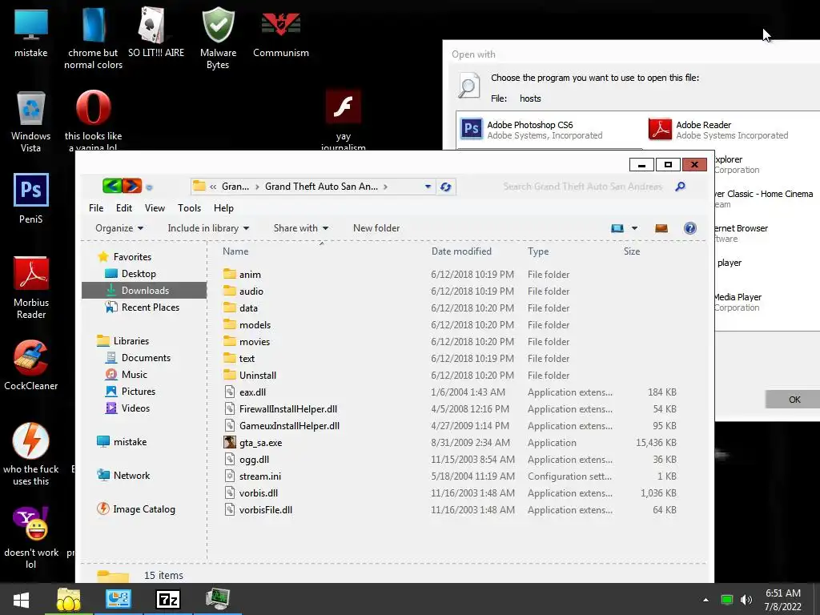Sort by the Name column header
Viewport: 820px width, 615px height.
pos(235,251)
